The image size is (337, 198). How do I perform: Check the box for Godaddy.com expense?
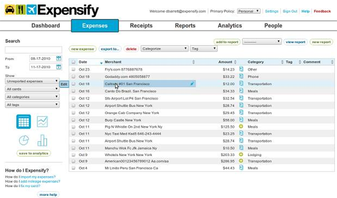(x=73, y=76)
